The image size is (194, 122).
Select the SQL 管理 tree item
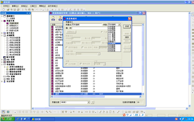[10, 59]
